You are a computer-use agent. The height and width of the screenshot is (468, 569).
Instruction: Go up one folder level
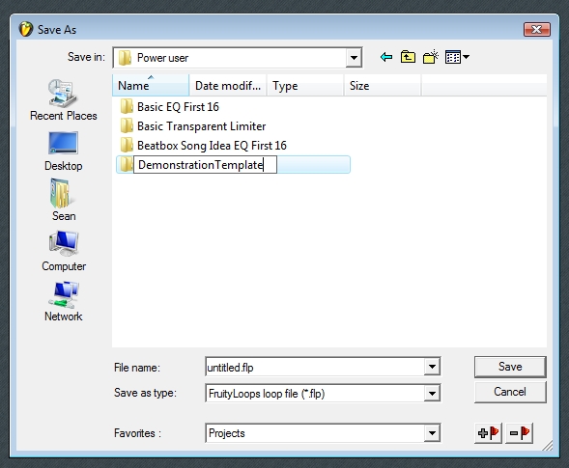[x=408, y=57]
